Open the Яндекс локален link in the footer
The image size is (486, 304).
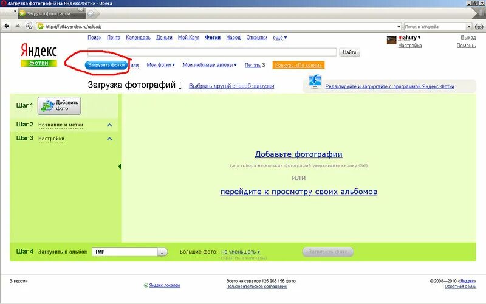click(165, 285)
